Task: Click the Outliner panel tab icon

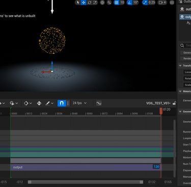Action: pos(181,2)
